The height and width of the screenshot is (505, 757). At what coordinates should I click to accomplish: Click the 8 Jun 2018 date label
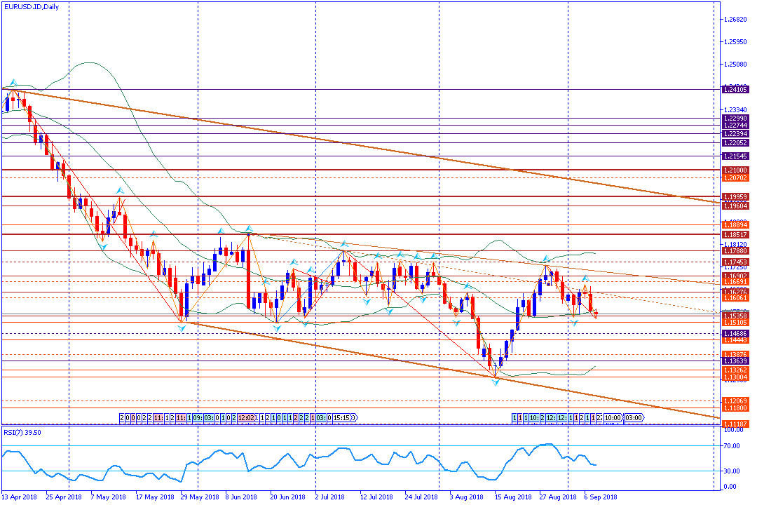point(241,497)
